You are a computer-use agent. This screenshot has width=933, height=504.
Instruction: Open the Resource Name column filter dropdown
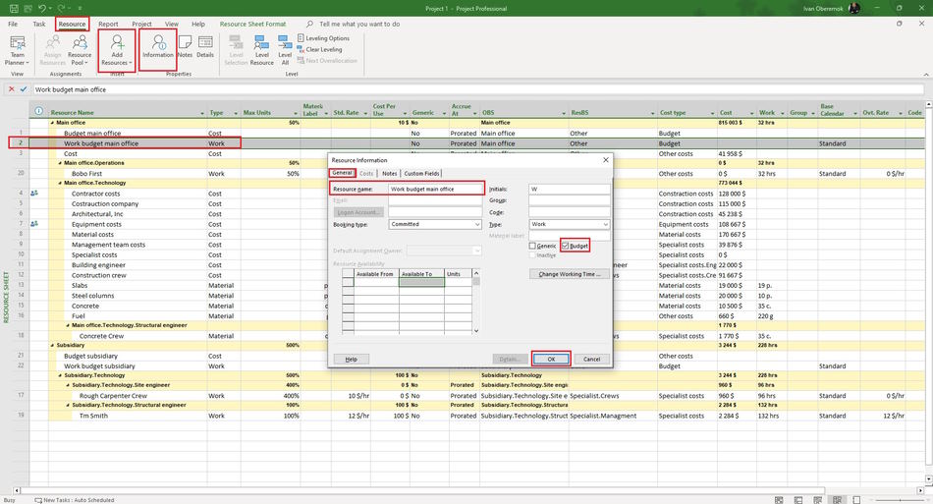pyautogui.click(x=202, y=113)
